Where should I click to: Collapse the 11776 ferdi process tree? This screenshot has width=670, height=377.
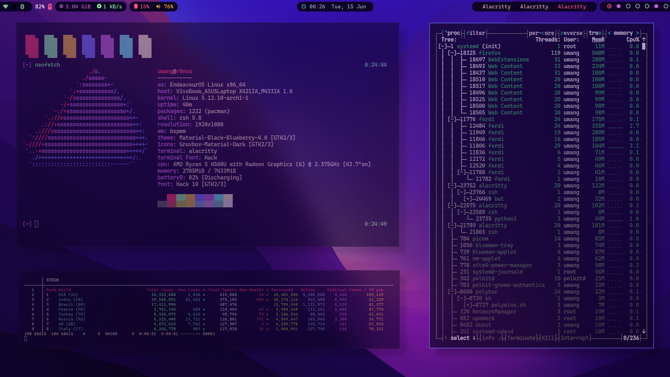[452, 119]
